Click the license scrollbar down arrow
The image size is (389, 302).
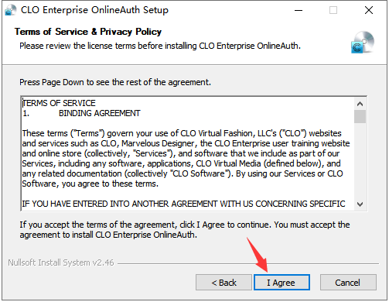pyautogui.click(x=360, y=204)
